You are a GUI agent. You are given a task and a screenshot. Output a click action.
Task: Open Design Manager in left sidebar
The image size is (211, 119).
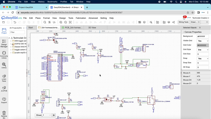click(x=4, y=43)
